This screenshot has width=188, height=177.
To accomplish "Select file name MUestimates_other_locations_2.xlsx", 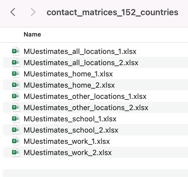I will pyautogui.click(x=86, y=108).
